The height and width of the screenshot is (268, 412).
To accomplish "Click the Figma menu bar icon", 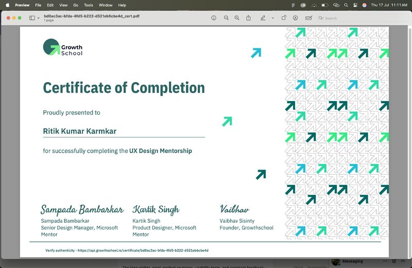I will pyautogui.click(x=293, y=5).
